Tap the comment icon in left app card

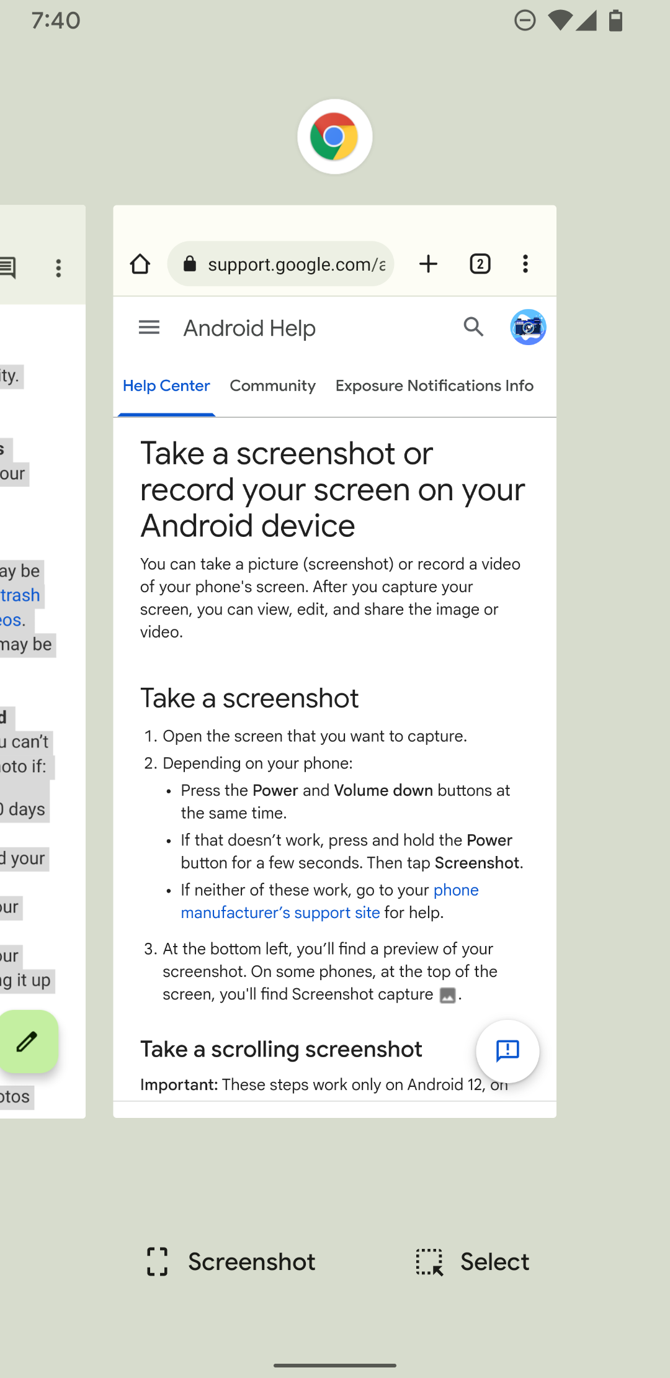(8, 268)
